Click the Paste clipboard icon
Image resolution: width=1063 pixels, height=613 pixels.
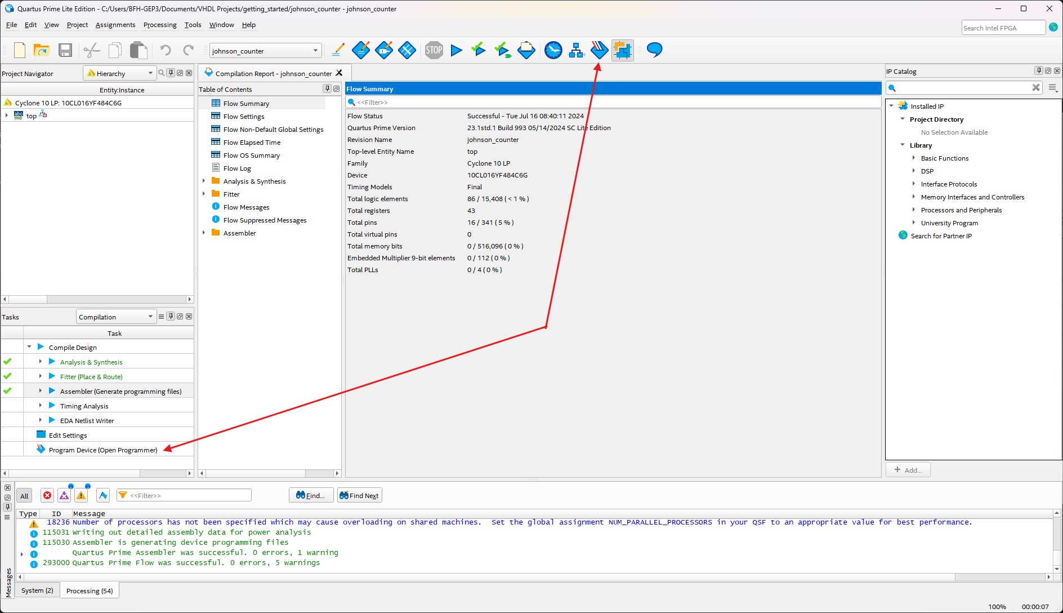pyautogui.click(x=139, y=50)
